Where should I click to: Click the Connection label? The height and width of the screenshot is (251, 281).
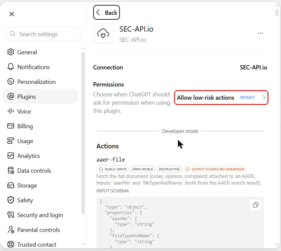tap(108, 67)
